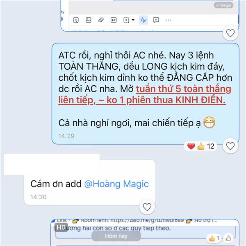Viewport: 246px width, 246px height.
Task: Open the top screenshot image thumbnail
Action: click(150, 16)
